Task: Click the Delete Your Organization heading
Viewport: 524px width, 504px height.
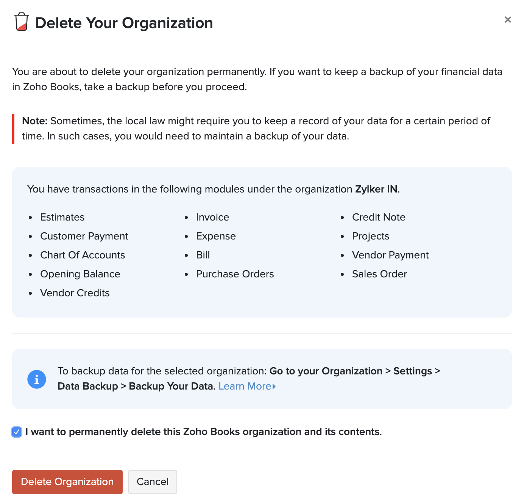Action: click(124, 23)
